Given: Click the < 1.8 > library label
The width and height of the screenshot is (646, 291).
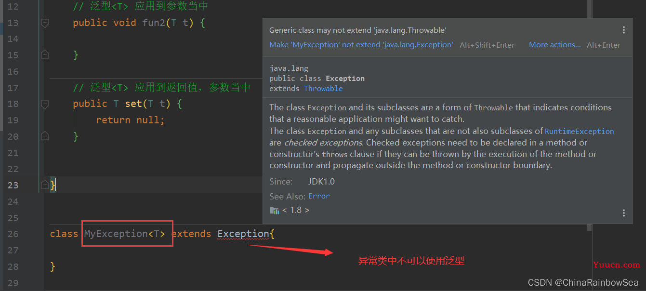Looking at the screenshot, I should click(296, 210).
